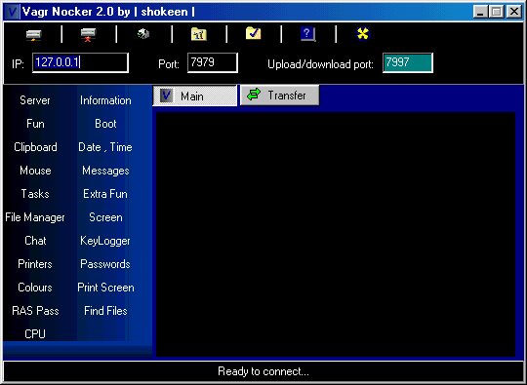Select the Messages entry

pyautogui.click(x=105, y=171)
